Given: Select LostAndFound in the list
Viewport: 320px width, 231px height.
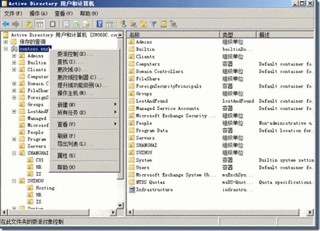Looking at the screenshot, I should point(152,101).
